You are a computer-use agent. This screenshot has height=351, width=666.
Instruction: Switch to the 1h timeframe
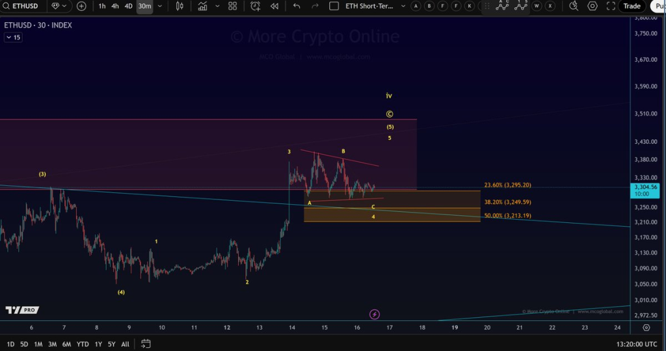(x=102, y=6)
